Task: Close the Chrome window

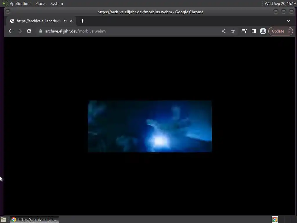Action: coord(291,12)
